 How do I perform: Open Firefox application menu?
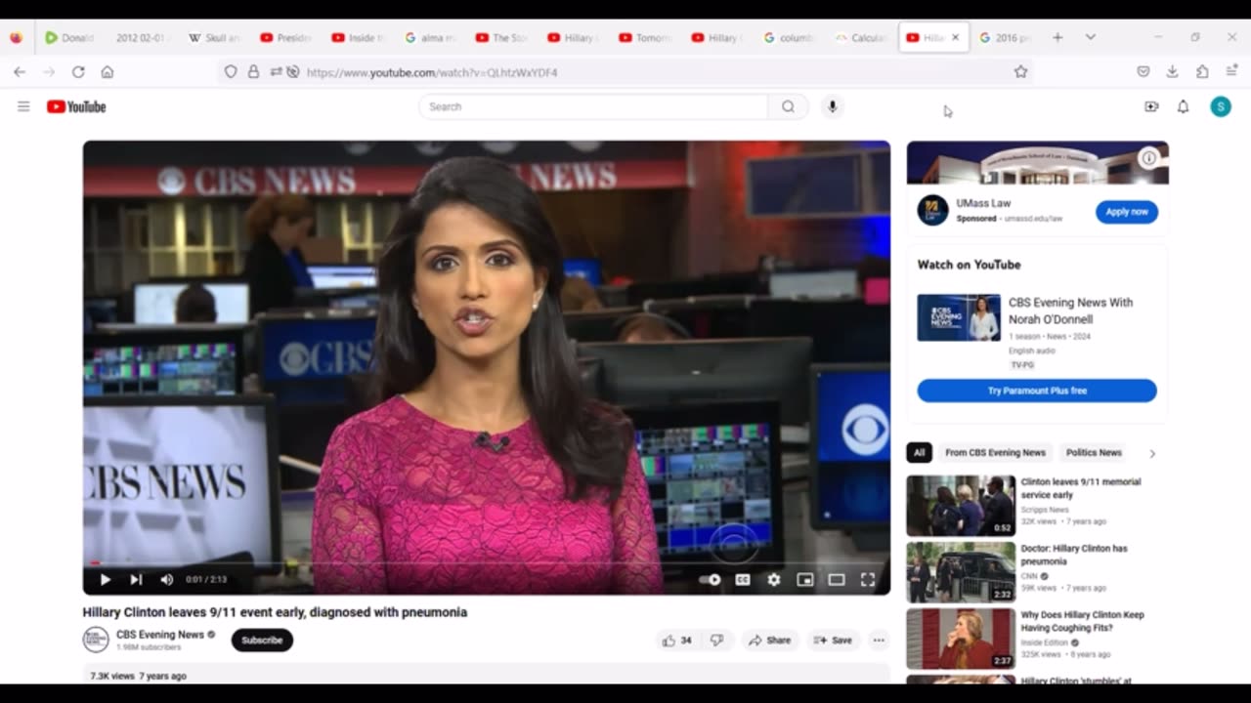[x=1231, y=72]
